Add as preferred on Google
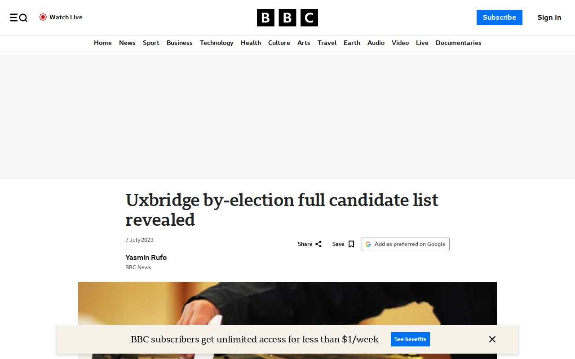The height and width of the screenshot is (359, 575). (x=406, y=244)
